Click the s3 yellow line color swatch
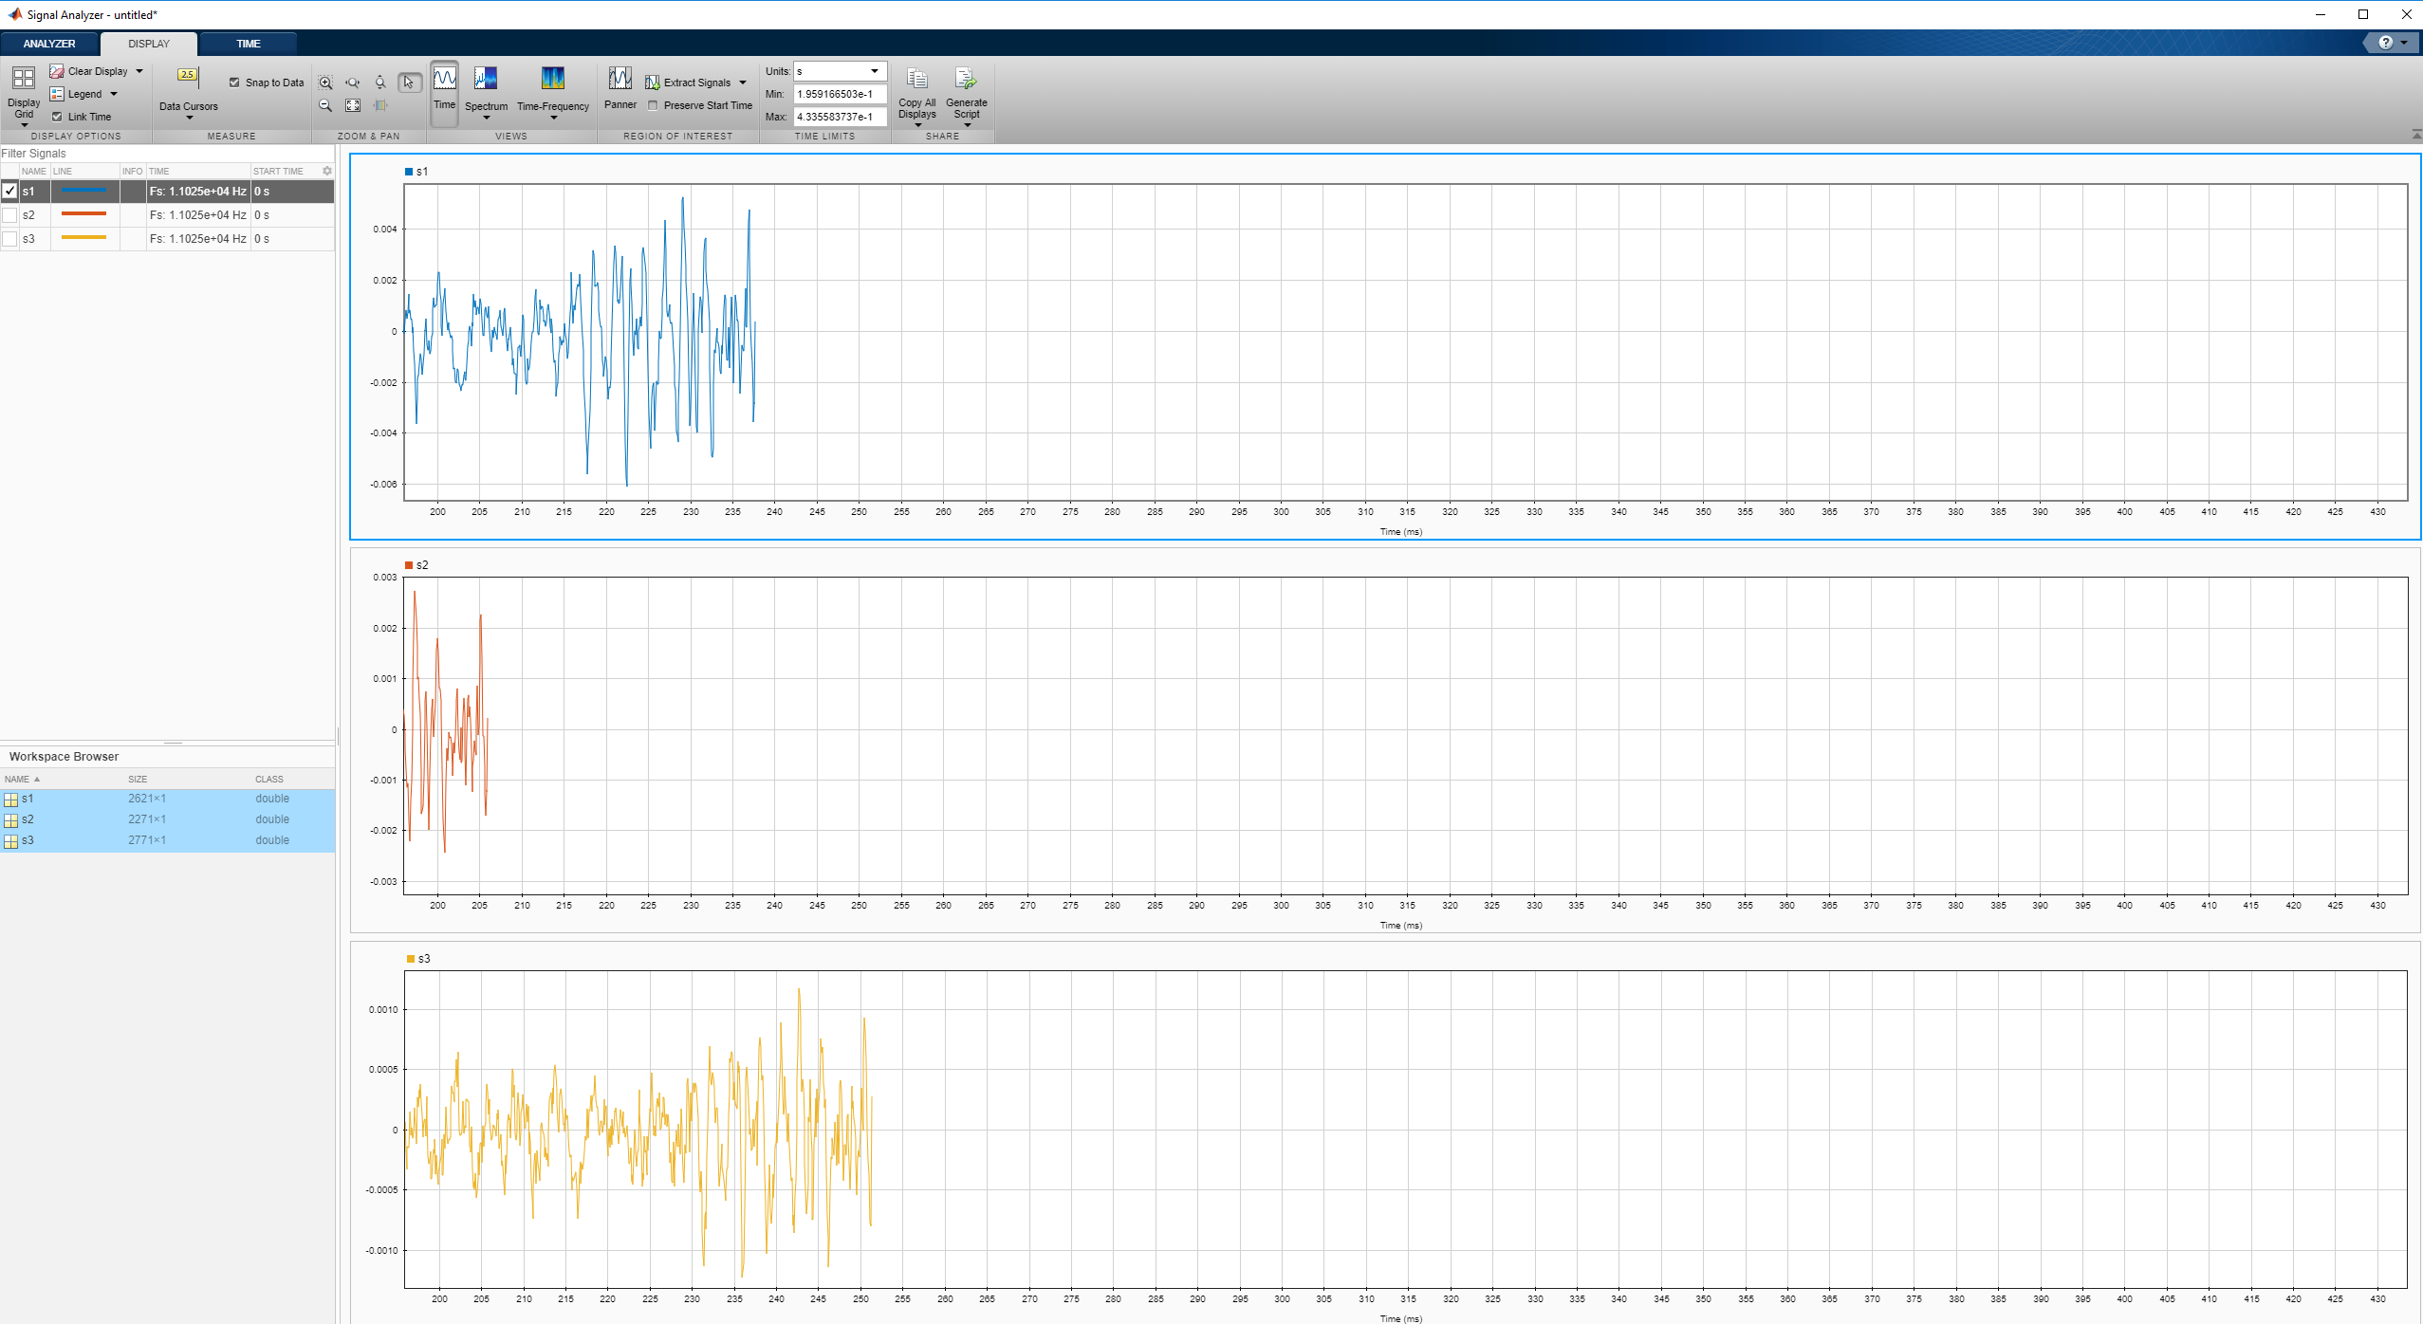The height and width of the screenshot is (1324, 2423). [x=83, y=238]
